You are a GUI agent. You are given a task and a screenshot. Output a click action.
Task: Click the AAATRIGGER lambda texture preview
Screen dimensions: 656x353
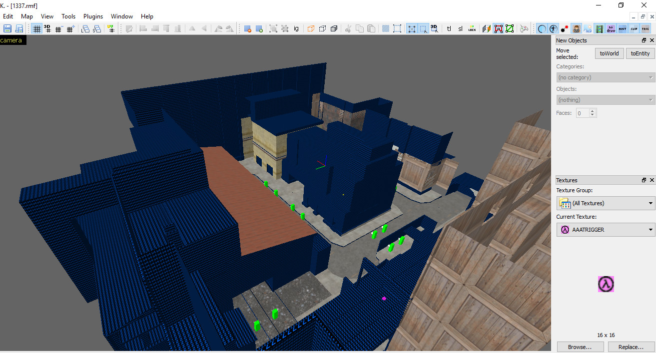(606, 284)
